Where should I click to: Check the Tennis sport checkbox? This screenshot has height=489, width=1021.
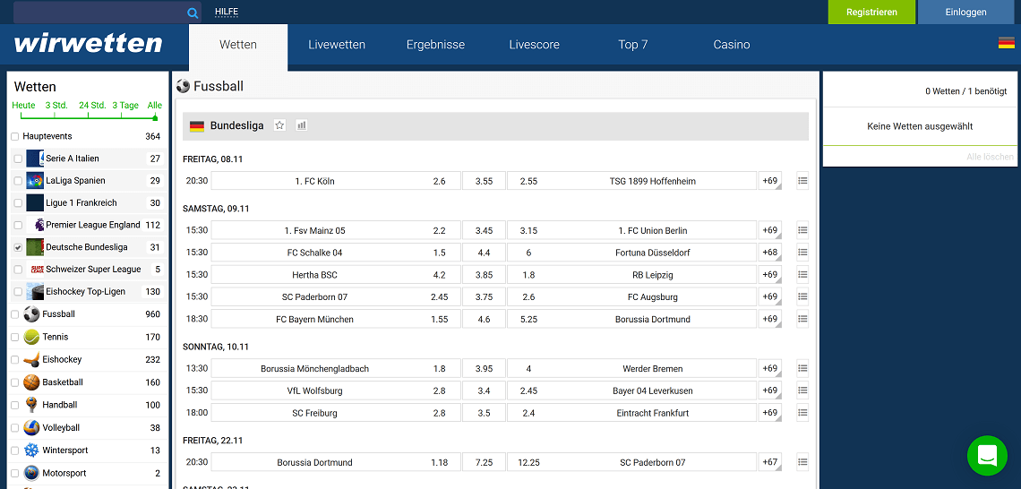(15, 338)
